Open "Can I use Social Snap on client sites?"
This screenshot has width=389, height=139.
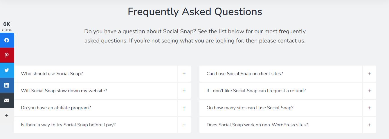(245, 74)
